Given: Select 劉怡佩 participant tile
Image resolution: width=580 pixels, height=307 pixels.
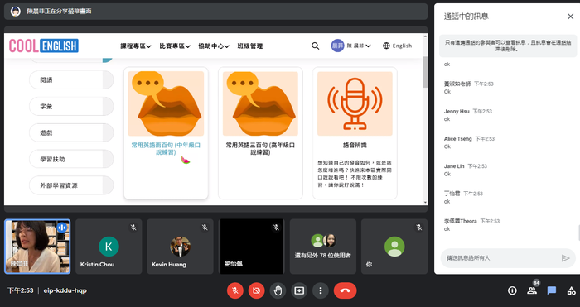Looking at the screenshot, I should coord(252,247).
